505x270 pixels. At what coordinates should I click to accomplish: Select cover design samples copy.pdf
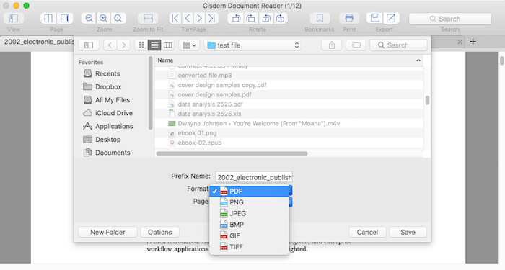[x=289, y=85]
